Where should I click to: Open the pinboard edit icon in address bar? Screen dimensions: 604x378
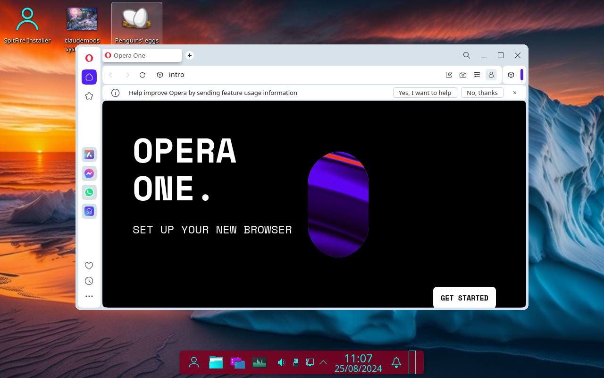[449, 75]
